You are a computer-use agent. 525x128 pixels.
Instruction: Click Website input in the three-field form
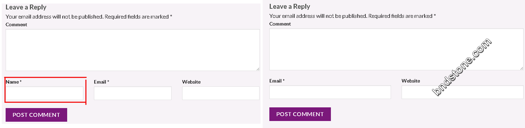tap(221, 93)
